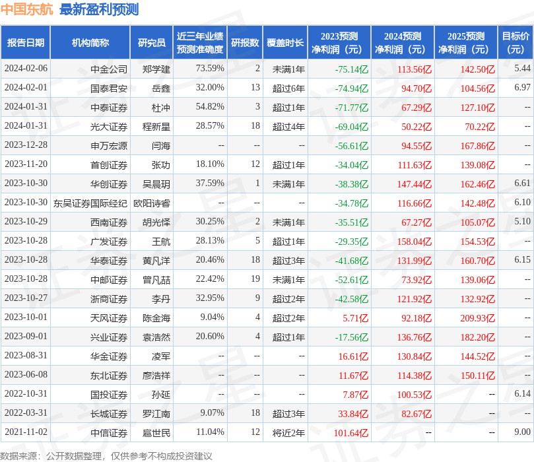The image size is (534, 462).
Task: Click researcher 吴晨玥
Action: point(156,184)
